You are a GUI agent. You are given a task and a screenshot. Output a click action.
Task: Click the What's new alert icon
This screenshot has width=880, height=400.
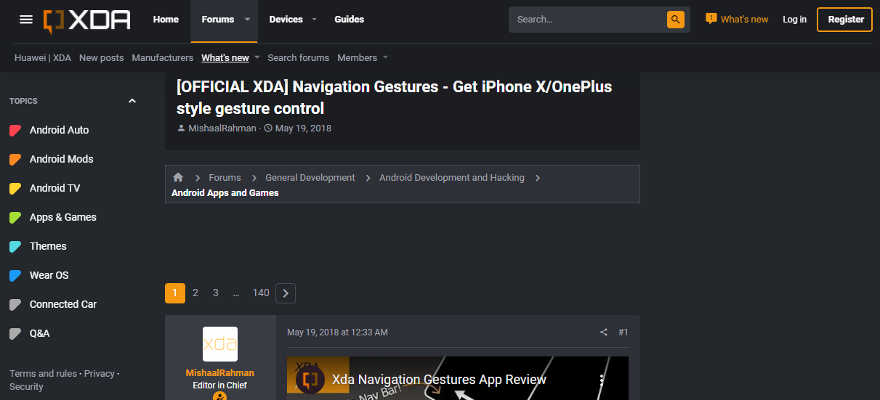tap(711, 19)
